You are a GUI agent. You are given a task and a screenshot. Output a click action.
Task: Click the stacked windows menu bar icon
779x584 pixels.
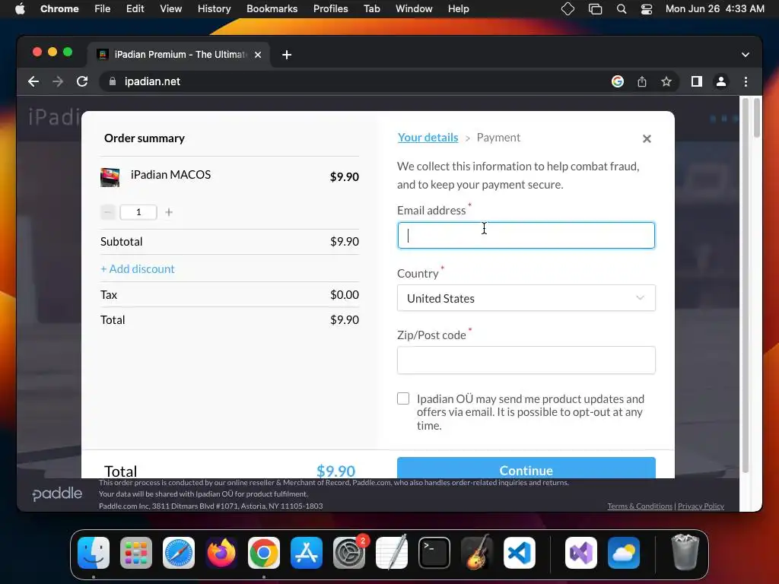[595, 9]
